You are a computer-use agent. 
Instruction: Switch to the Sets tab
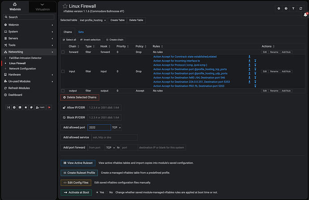[x=81, y=32]
